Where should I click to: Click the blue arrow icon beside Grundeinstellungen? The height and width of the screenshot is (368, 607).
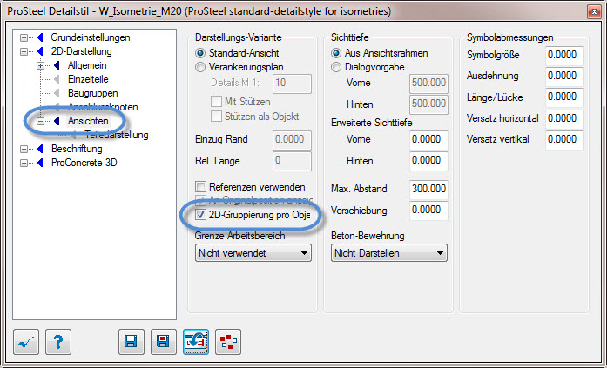[x=40, y=38]
